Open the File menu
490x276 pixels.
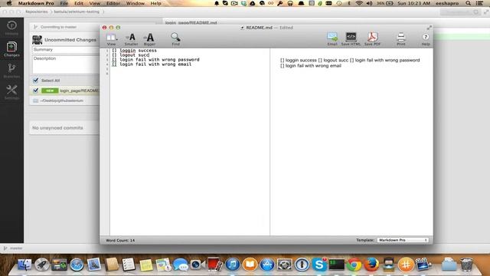[x=64, y=3]
